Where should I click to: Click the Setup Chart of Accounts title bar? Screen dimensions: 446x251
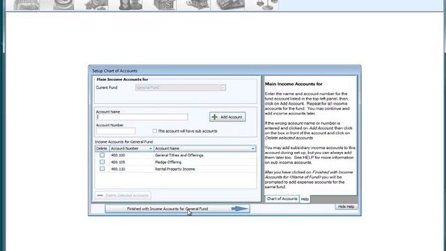tap(224, 71)
